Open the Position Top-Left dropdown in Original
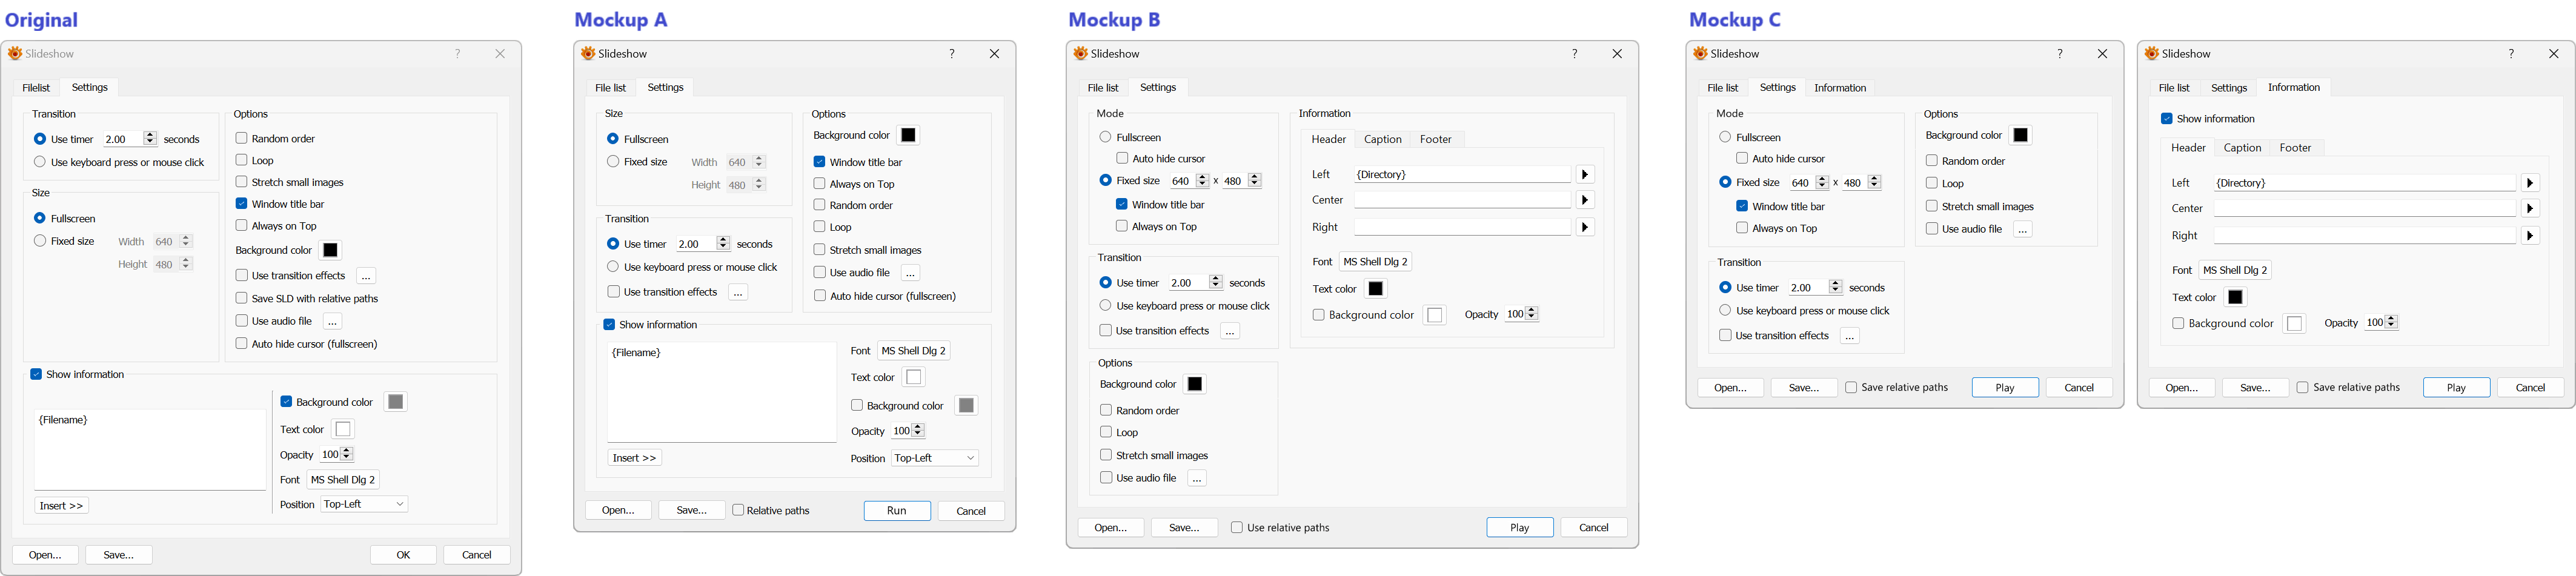 tap(365, 505)
